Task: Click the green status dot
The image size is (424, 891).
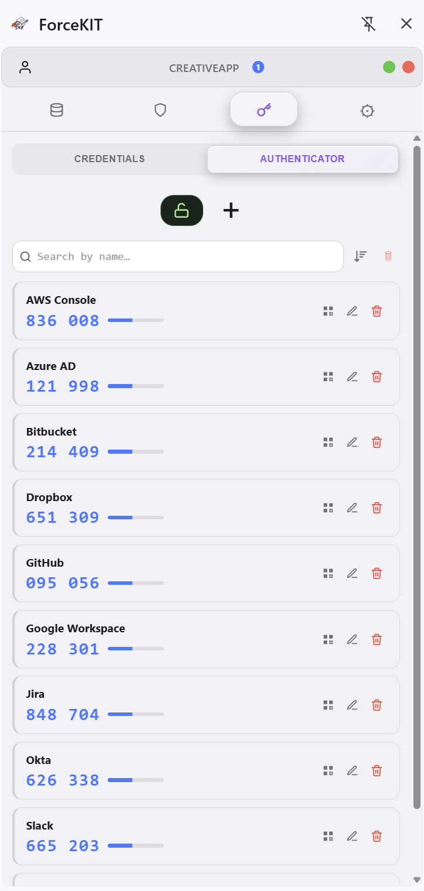Action: pos(389,67)
